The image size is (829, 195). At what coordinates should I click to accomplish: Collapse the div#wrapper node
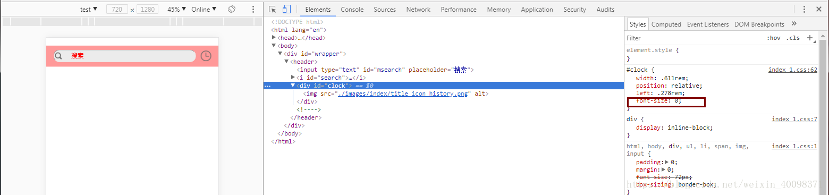(280, 54)
